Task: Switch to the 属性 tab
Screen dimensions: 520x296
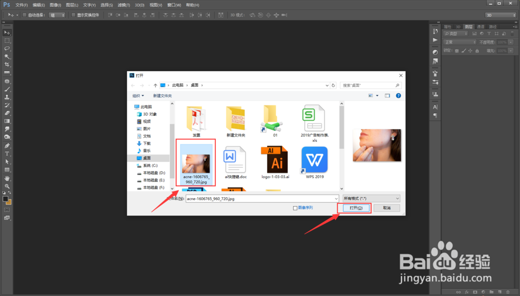Action: coord(448,27)
